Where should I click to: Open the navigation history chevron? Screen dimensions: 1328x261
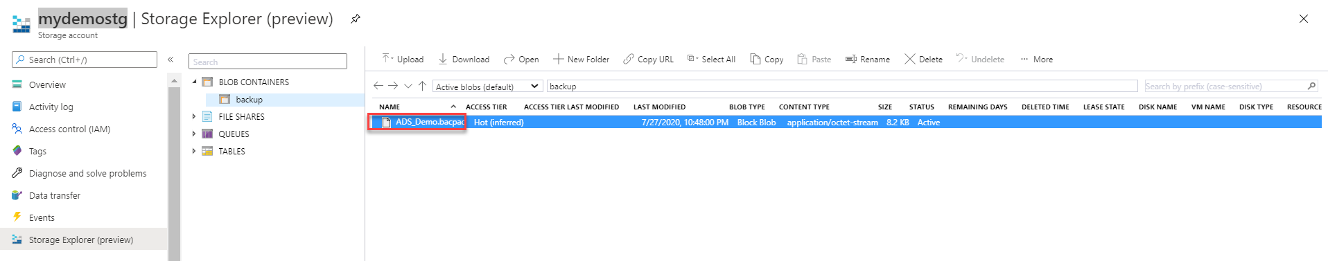tap(408, 86)
